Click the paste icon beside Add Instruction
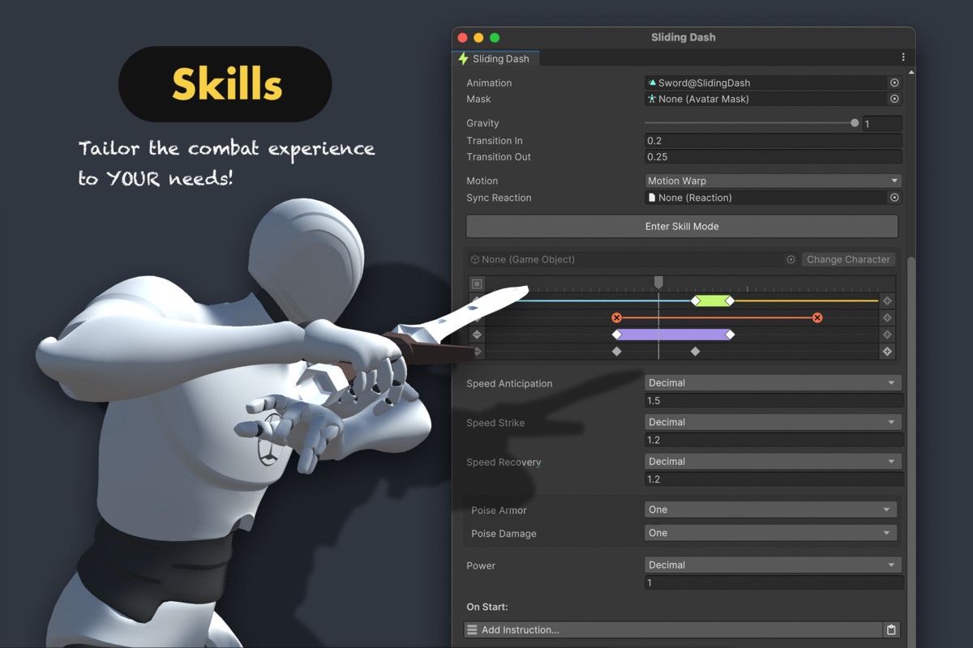 (889, 629)
